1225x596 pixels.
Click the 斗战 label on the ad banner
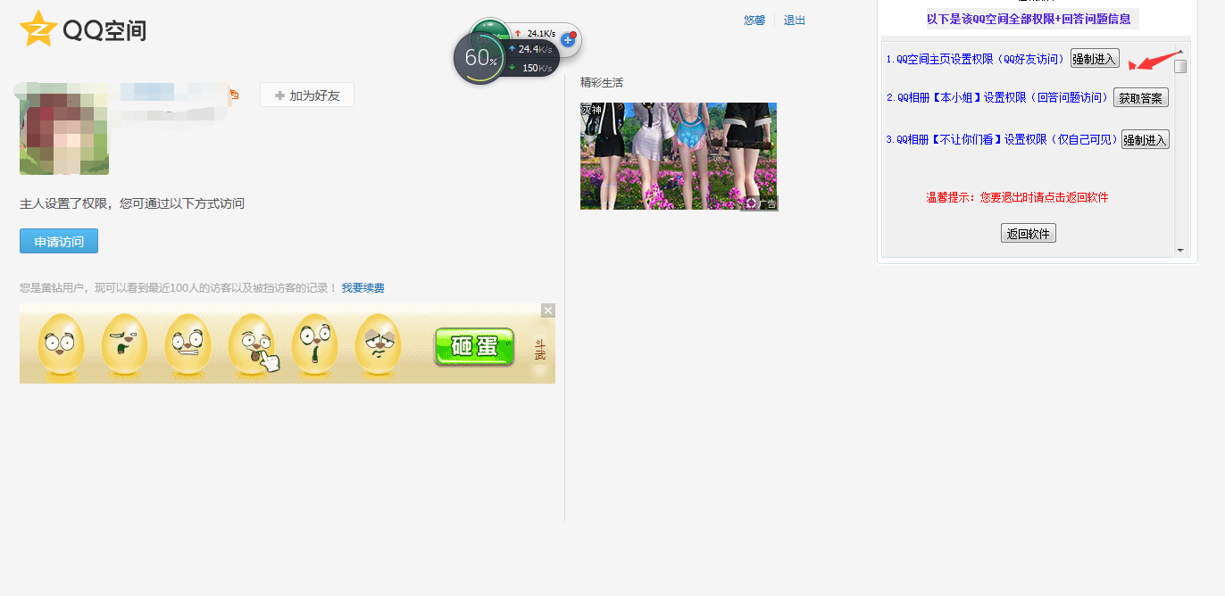coord(539,349)
